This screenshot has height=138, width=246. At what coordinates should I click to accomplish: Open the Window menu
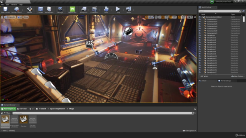click(14, 5)
